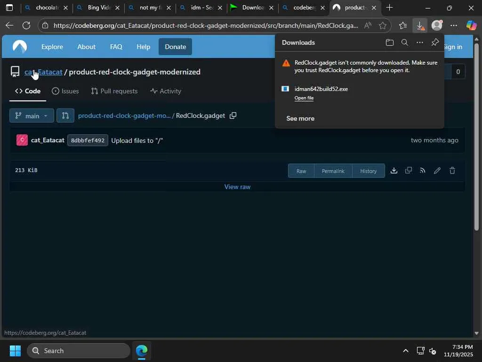Open downloads folder icon in Downloads panel
Image resolution: width=482 pixels, height=362 pixels.
point(389,42)
